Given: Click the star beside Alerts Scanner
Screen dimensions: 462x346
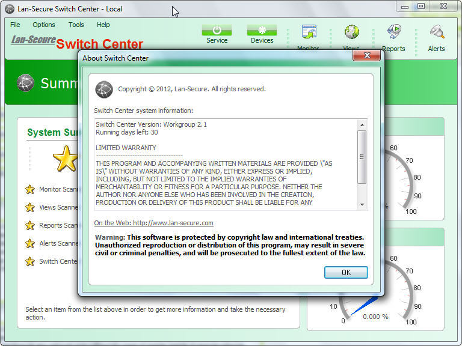Looking at the screenshot, I should click(29, 243).
